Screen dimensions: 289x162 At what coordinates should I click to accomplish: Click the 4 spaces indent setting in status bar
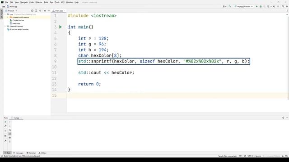coord(257,156)
